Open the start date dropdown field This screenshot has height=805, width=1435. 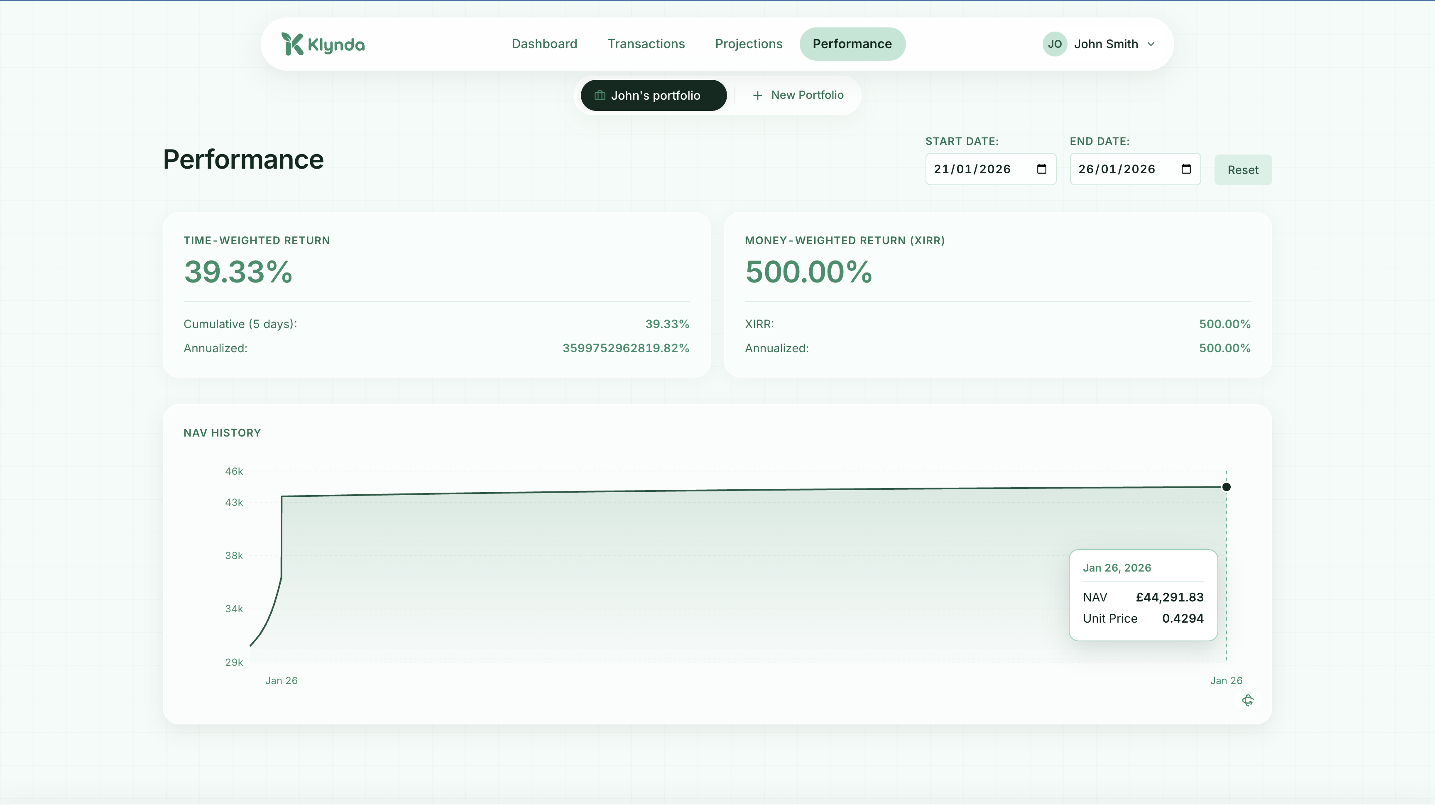click(x=990, y=169)
